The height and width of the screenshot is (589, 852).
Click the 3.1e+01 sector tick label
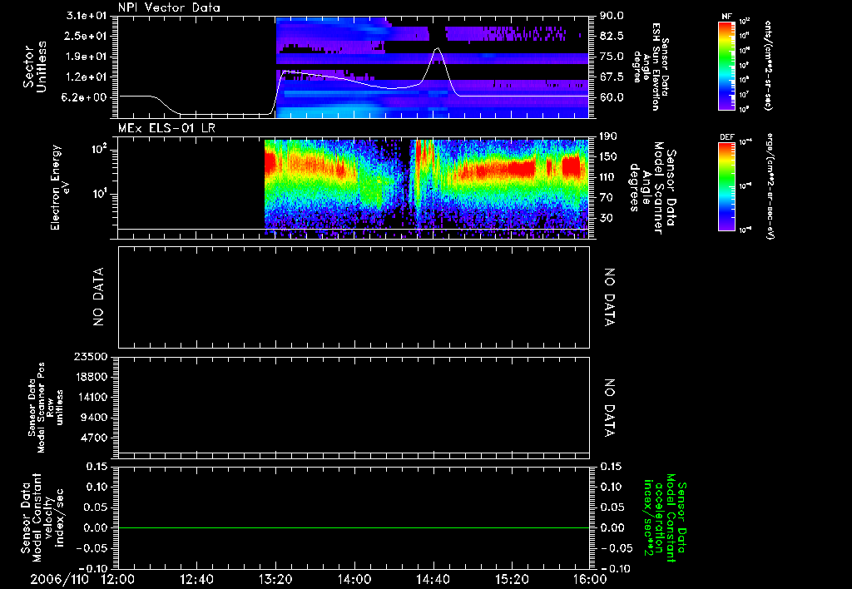87,16
